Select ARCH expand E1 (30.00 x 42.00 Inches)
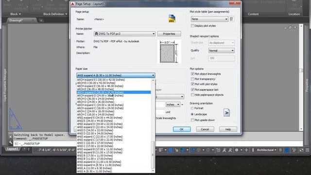 (114, 80)
